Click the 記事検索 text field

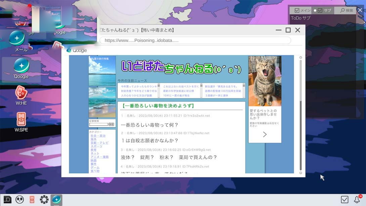(x=98, y=124)
